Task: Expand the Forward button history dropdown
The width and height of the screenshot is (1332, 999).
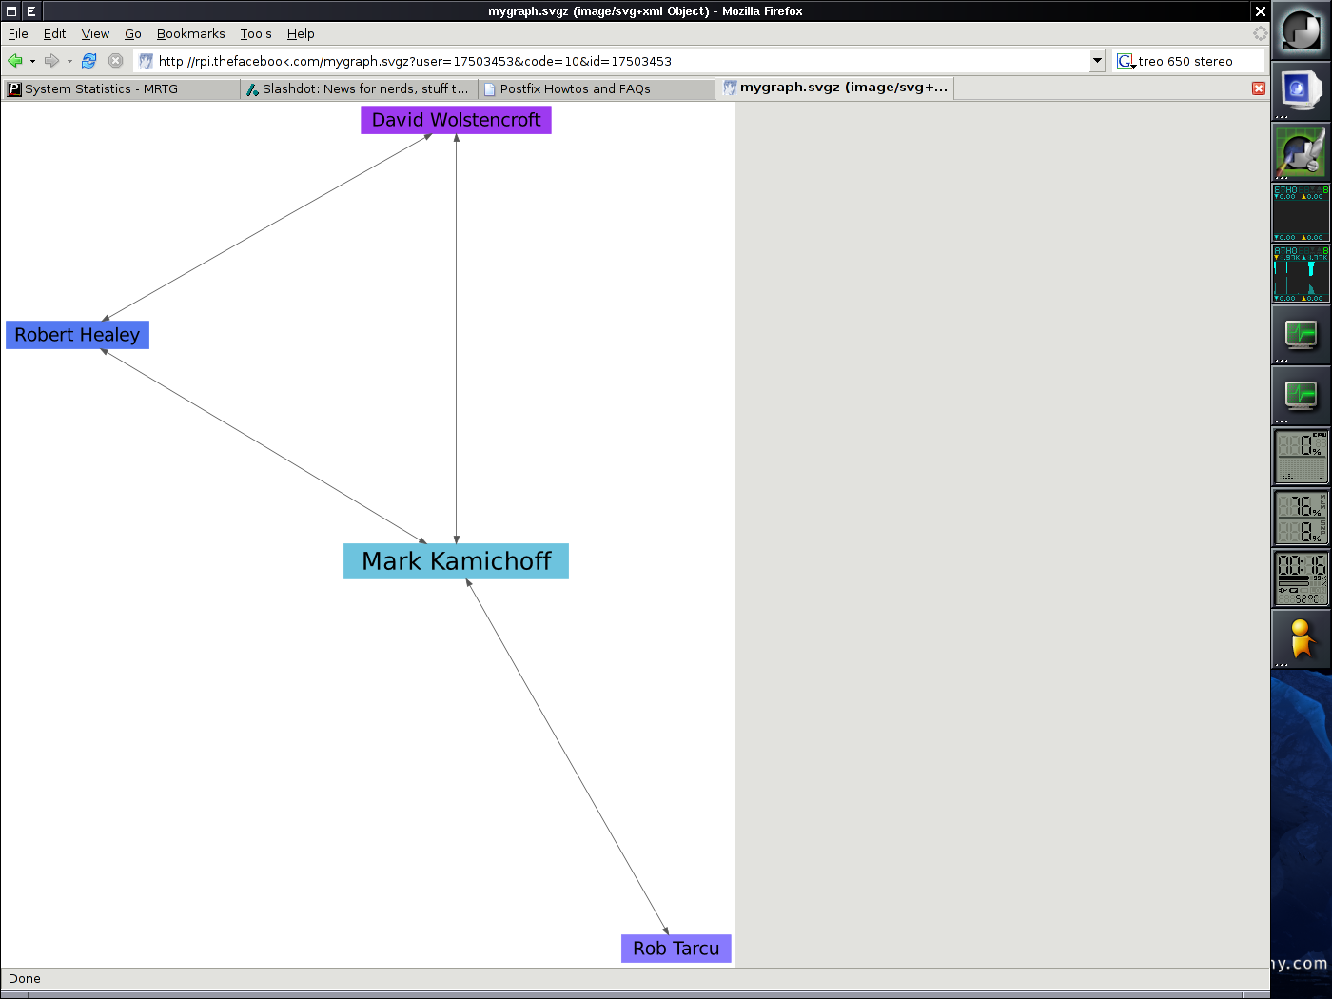Action: point(69,61)
